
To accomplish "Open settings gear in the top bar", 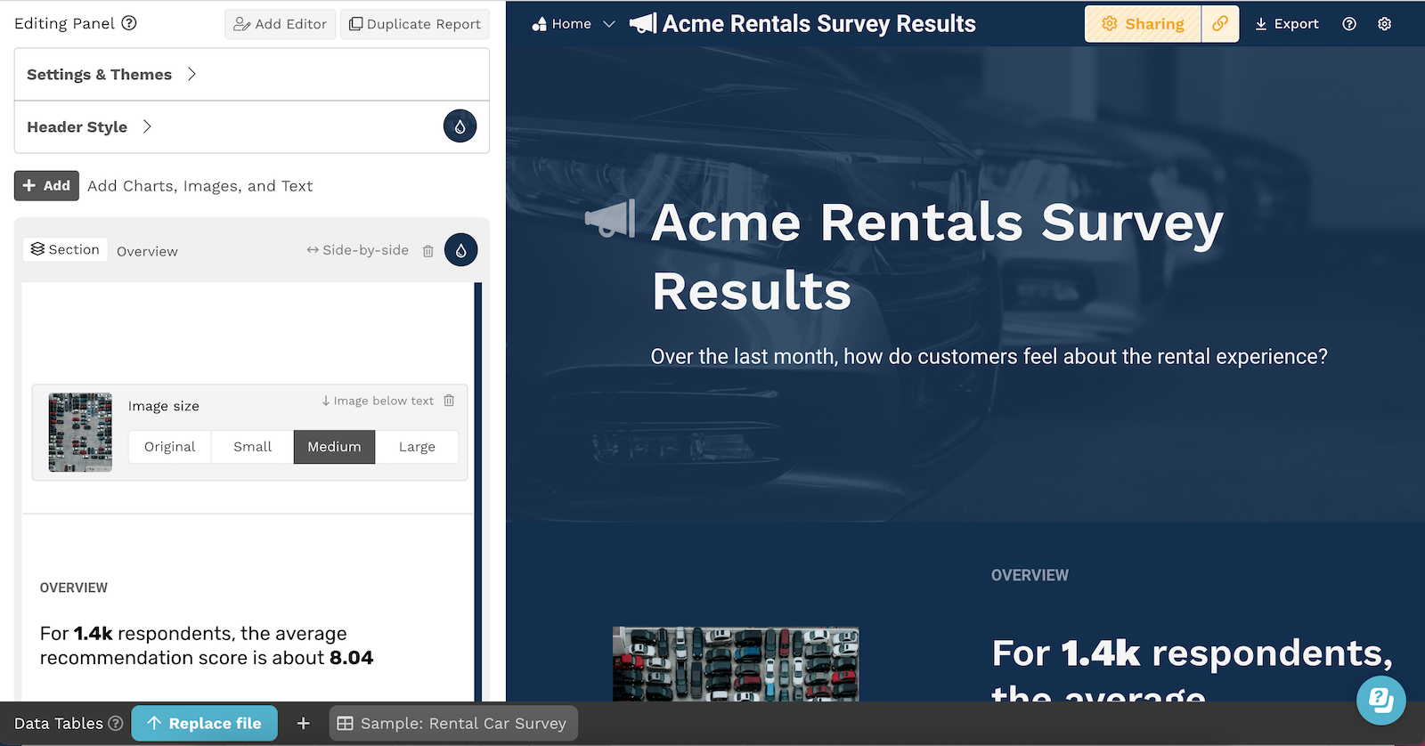I will (x=1384, y=24).
